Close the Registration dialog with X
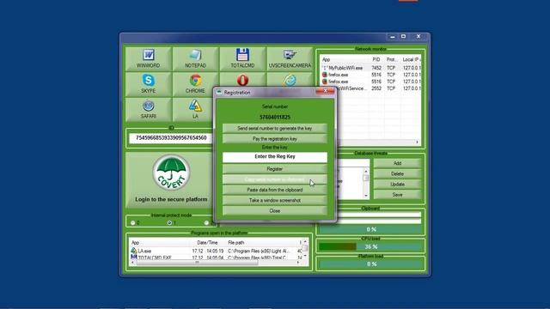 (x=325, y=91)
